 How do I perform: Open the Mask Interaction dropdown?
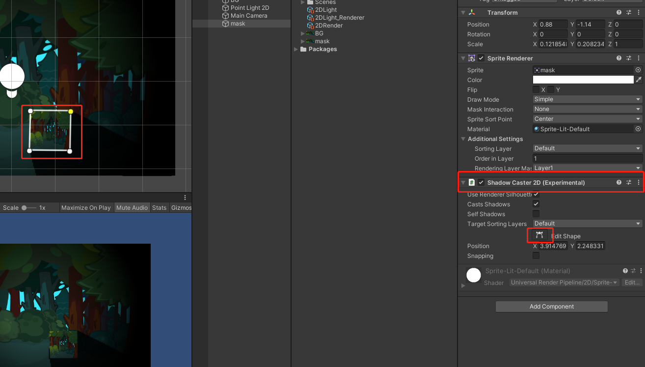pos(587,109)
